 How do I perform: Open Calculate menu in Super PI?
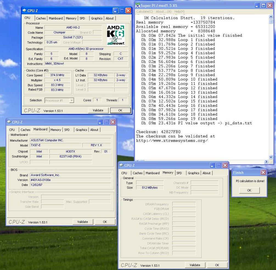tap(145, 12)
